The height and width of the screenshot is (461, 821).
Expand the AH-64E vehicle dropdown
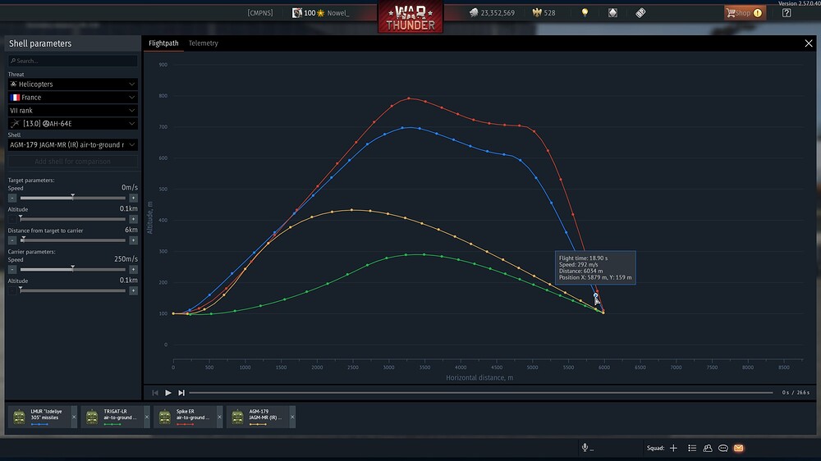coord(73,124)
